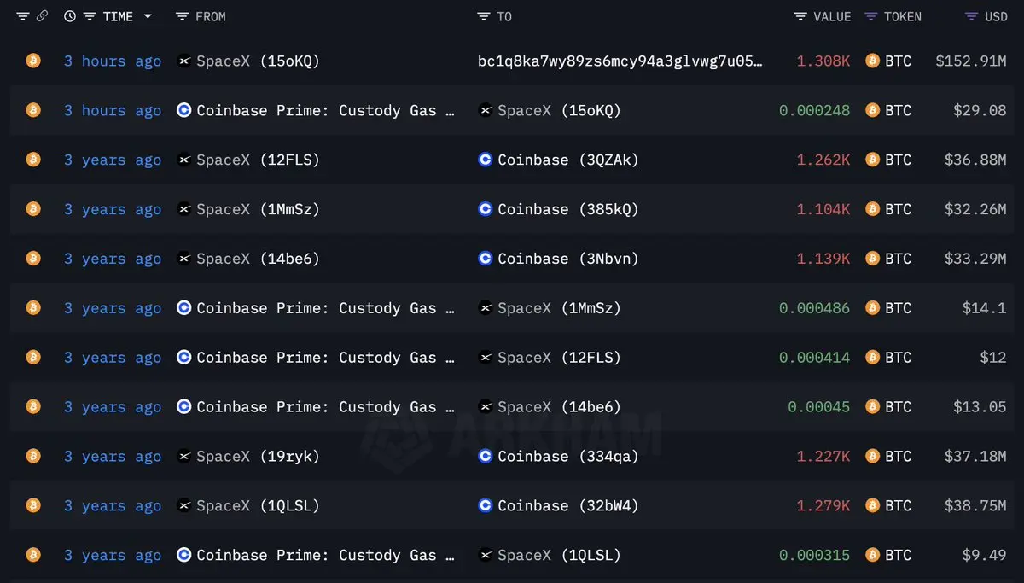Click the filter icon beside the link icon
The image size is (1024, 583).
22,16
